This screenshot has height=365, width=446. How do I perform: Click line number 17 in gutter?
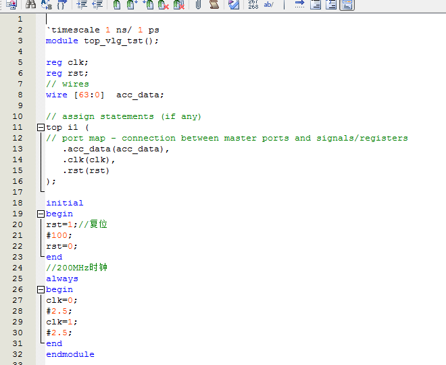[18, 192]
